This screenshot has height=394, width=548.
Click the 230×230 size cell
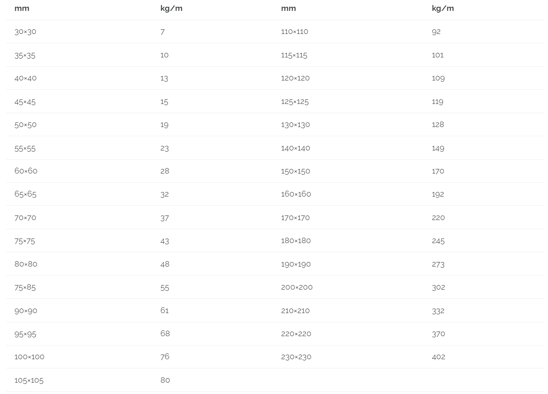(296, 357)
